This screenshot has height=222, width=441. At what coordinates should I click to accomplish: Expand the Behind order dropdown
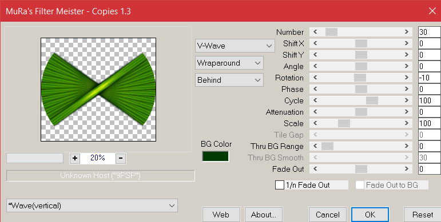(229, 80)
